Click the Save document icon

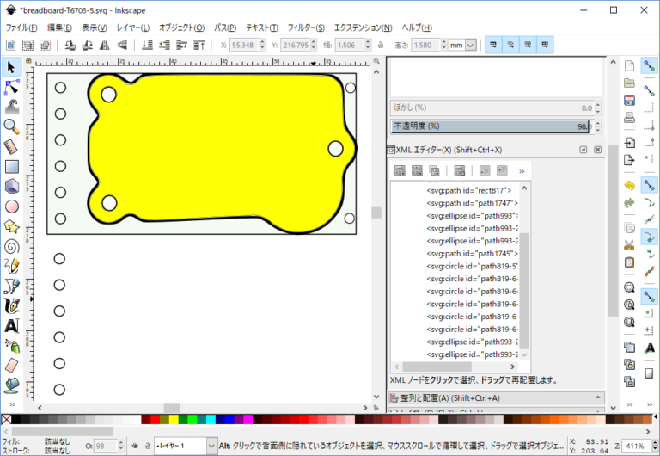point(629,100)
